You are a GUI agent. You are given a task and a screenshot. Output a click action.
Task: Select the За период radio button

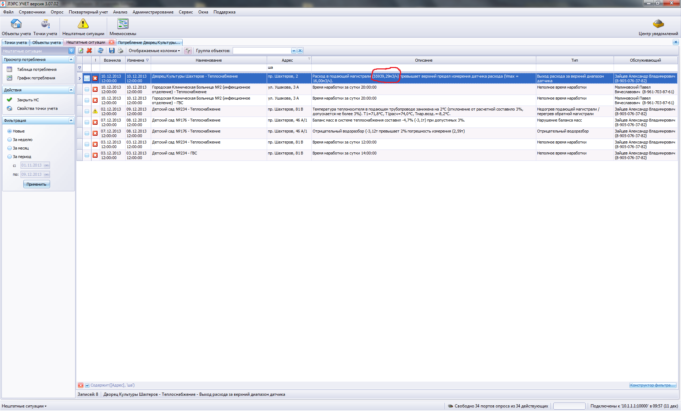pos(10,157)
